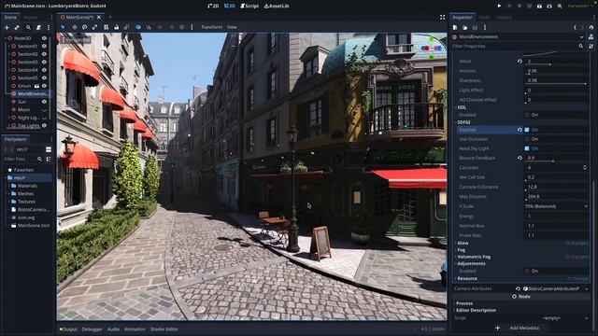Select the Rotate Mode tool
This screenshot has width=598, height=336.
pyautogui.click(x=85, y=27)
